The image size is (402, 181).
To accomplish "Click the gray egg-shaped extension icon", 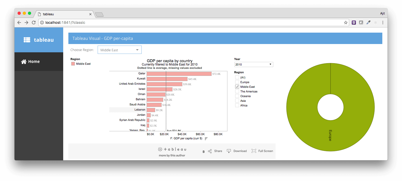I will tap(361, 23).
